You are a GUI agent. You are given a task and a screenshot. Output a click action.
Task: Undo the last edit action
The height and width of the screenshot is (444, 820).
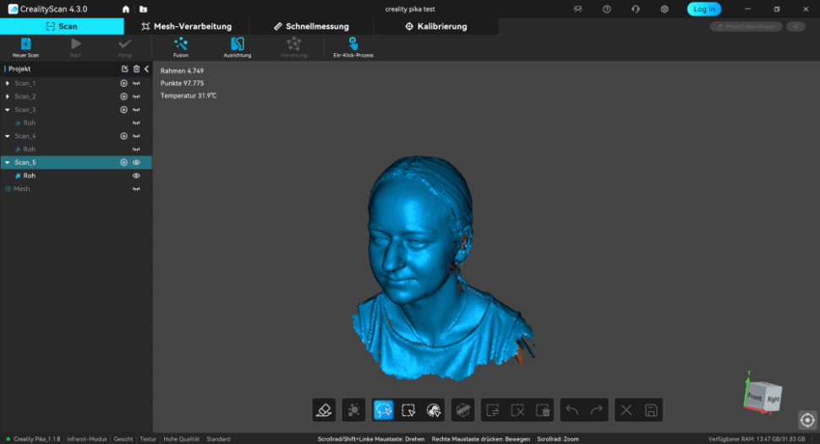(572, 410)
